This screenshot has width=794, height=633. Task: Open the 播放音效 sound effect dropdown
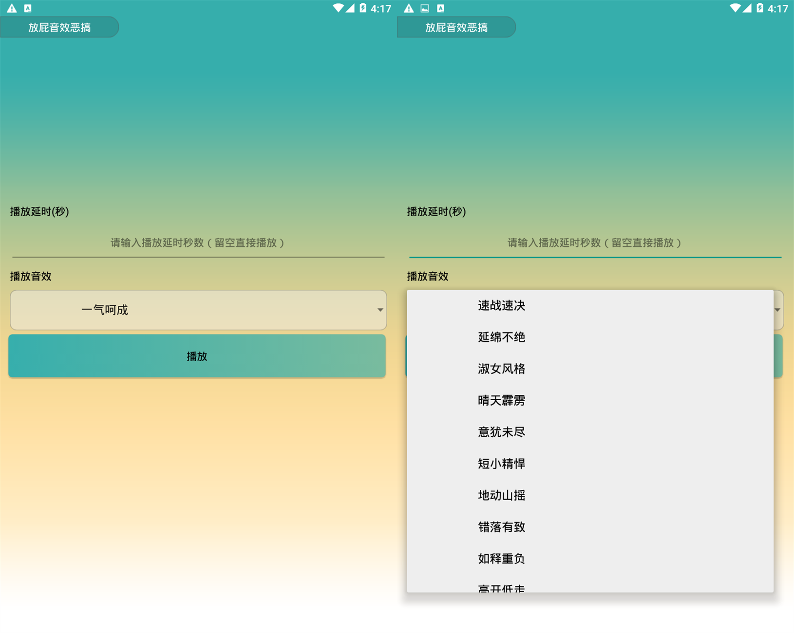tap(197, 310)
